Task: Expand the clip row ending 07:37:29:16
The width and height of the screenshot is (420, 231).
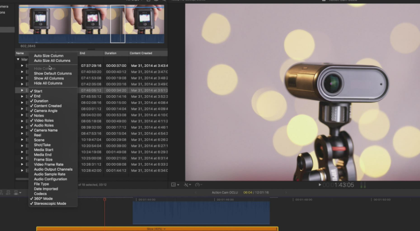Action: [x=22, y=65]
